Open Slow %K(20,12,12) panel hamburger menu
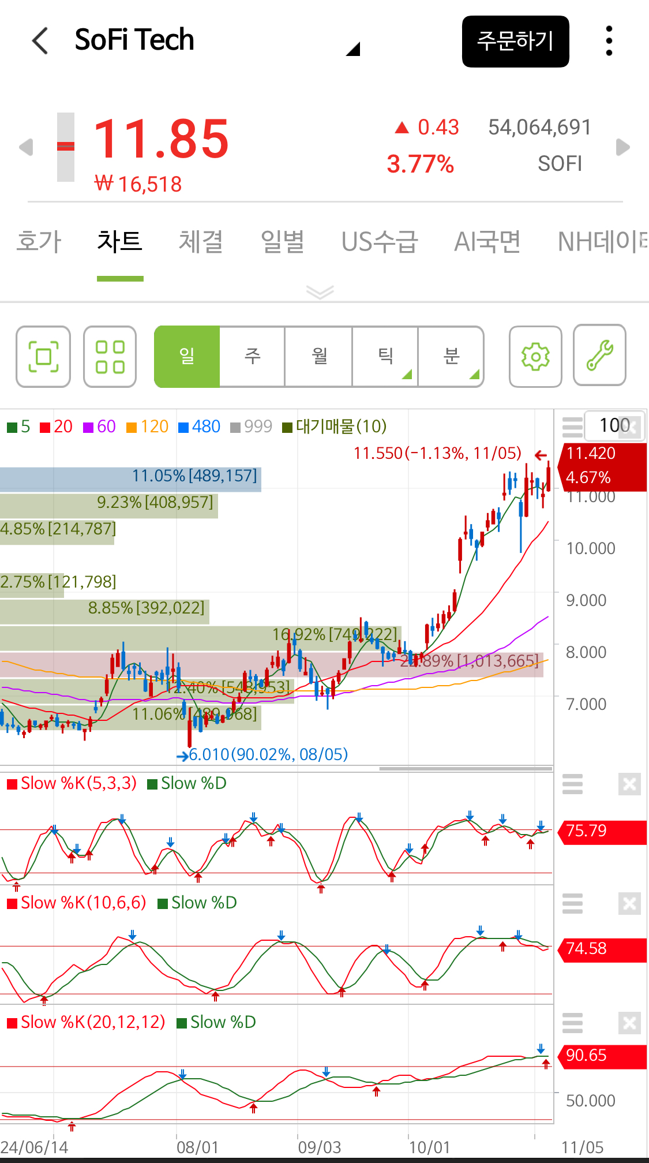This screenshot has width=649, height=1163. click(x=572, y=1023)
